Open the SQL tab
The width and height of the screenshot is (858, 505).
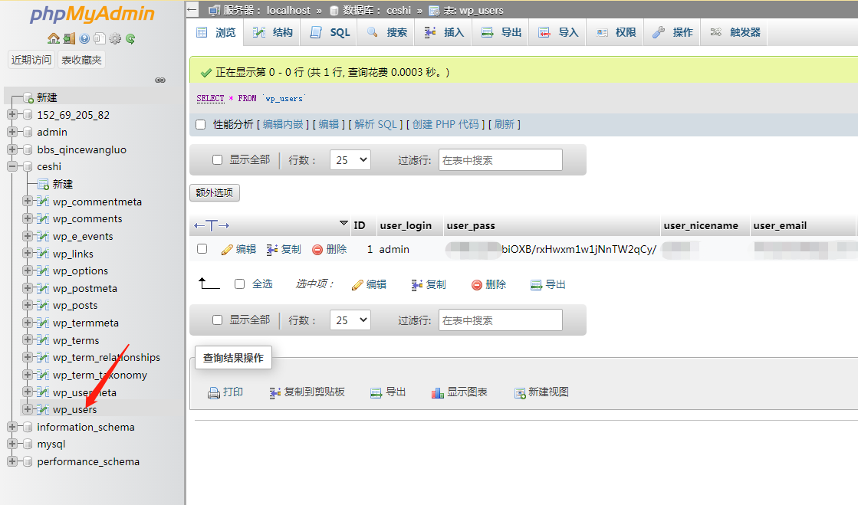(x=330, y=32)
